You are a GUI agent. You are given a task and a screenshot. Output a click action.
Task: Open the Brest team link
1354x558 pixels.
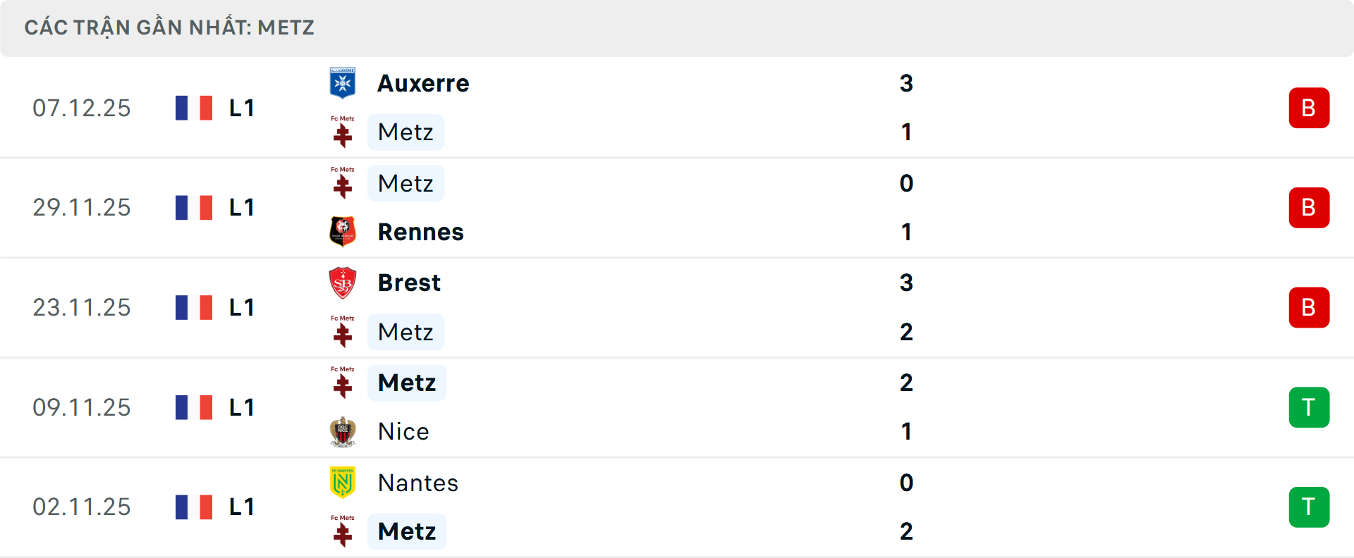(409, 283)
